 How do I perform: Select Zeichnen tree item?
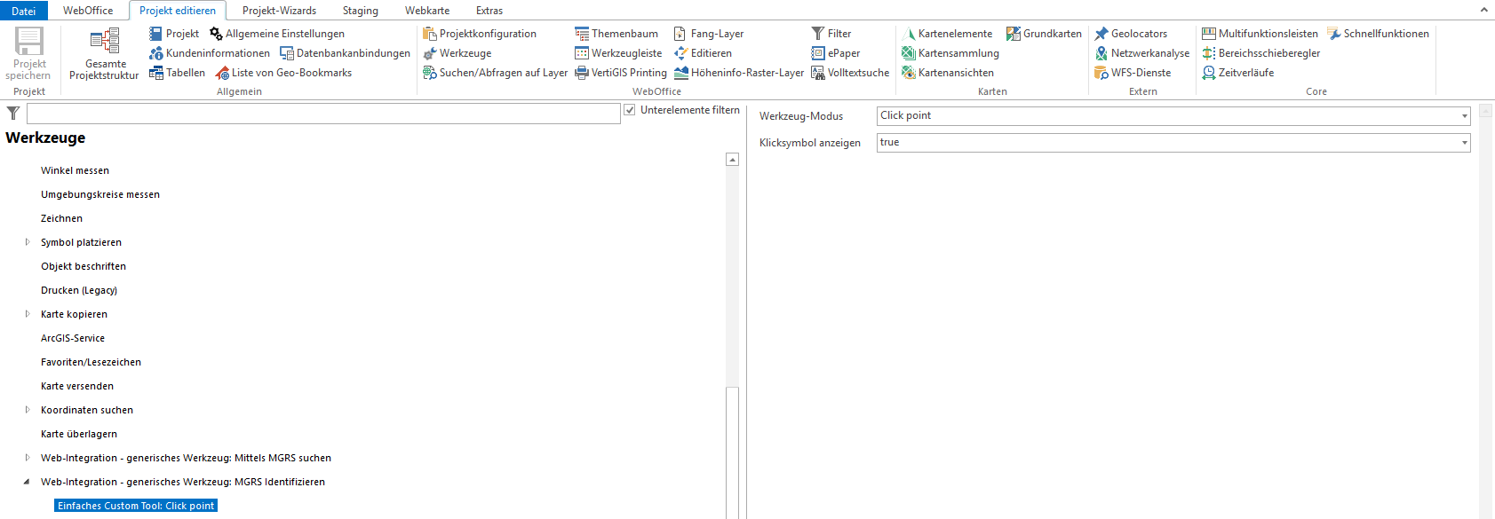click(61, 218)
